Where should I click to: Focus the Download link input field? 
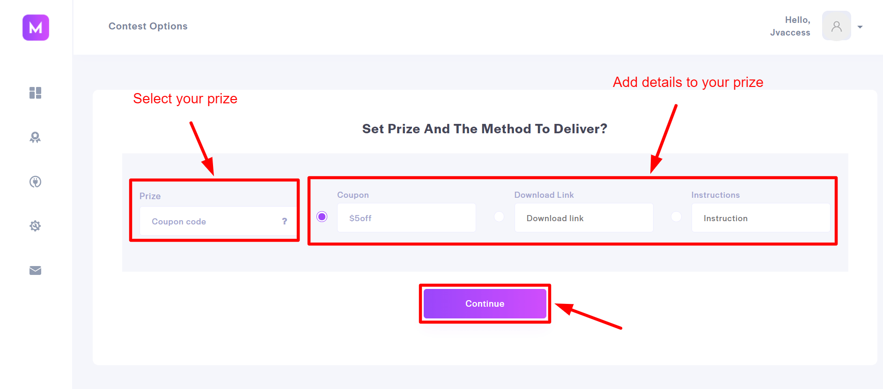584,218
